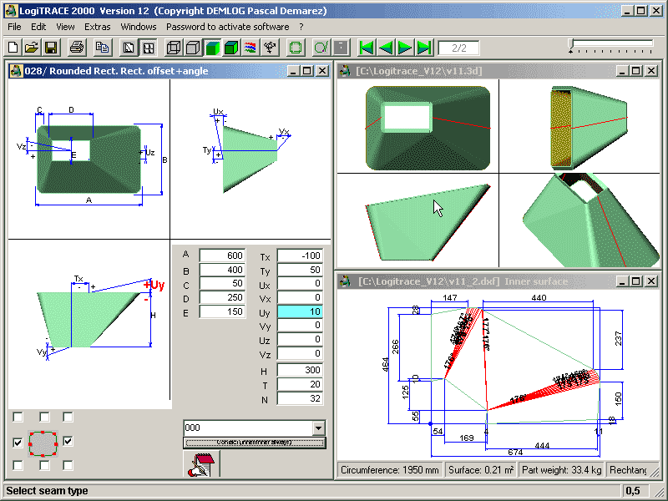Viewport: 668px width, 501px height.
Task: Save with the floppy disk icon
Action: (51, 48)
